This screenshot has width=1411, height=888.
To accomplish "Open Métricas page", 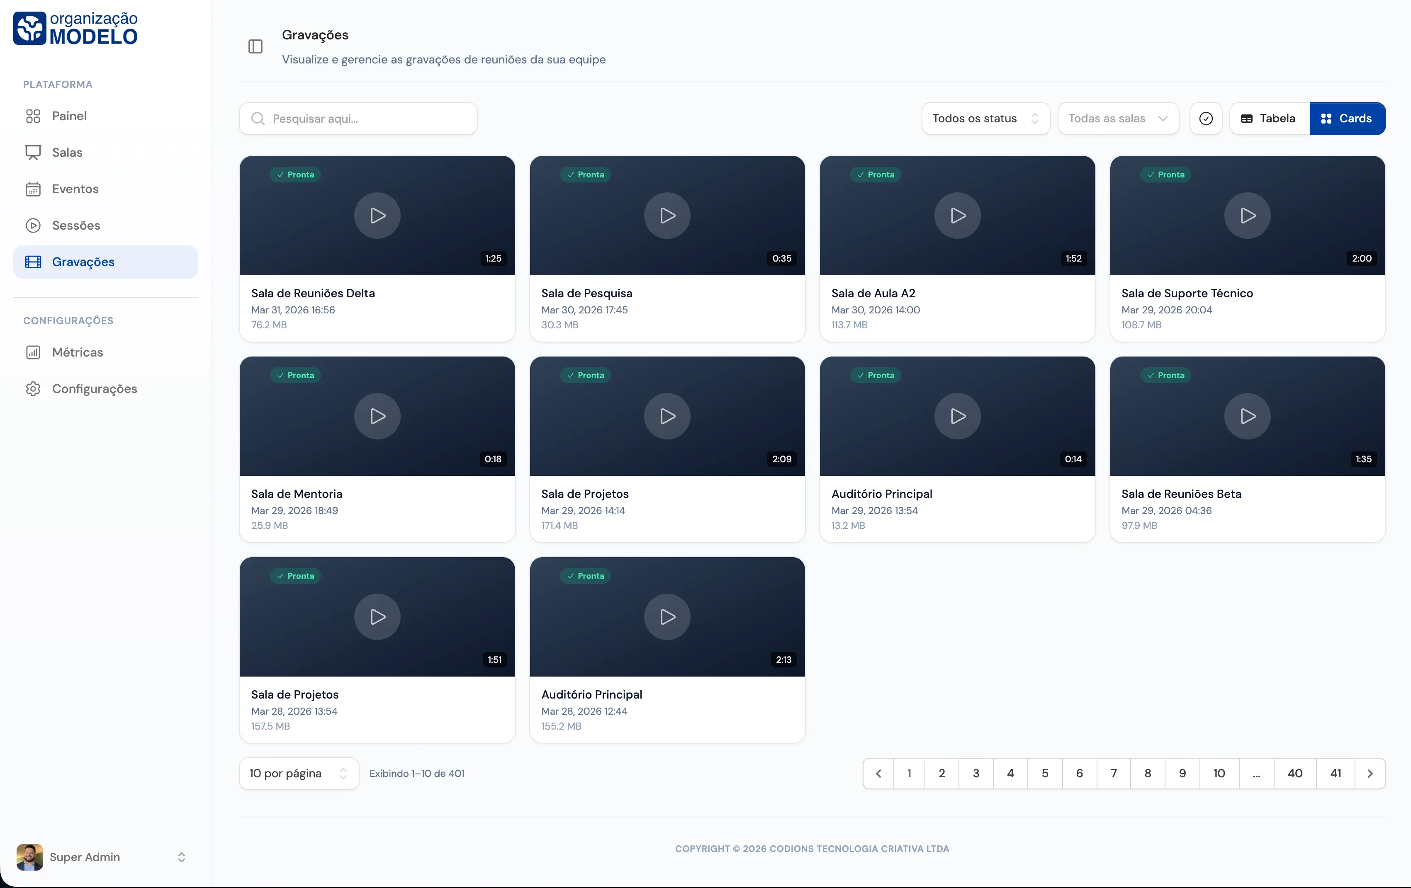I will [77, 352].
